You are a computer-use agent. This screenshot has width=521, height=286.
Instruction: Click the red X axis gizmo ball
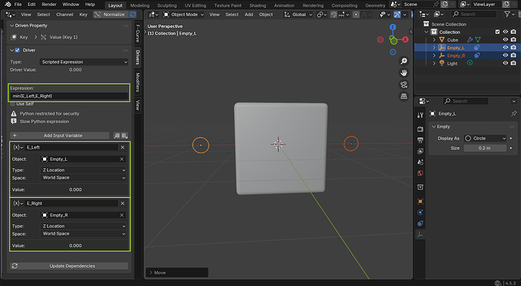point(405,39)
